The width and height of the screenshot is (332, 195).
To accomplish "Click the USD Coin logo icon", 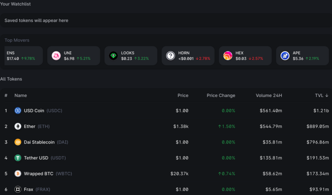I will coord(18,110).
